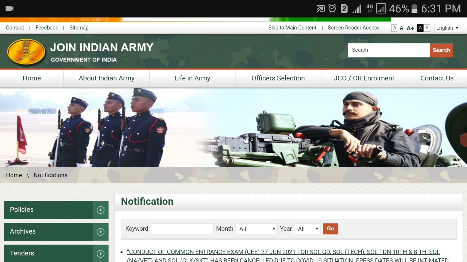Tap the battery status icon
Viewport: 467px width, 262px height.
(x=414, y=8)
